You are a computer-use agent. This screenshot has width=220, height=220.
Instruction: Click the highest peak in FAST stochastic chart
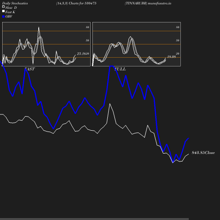[39, 27]
